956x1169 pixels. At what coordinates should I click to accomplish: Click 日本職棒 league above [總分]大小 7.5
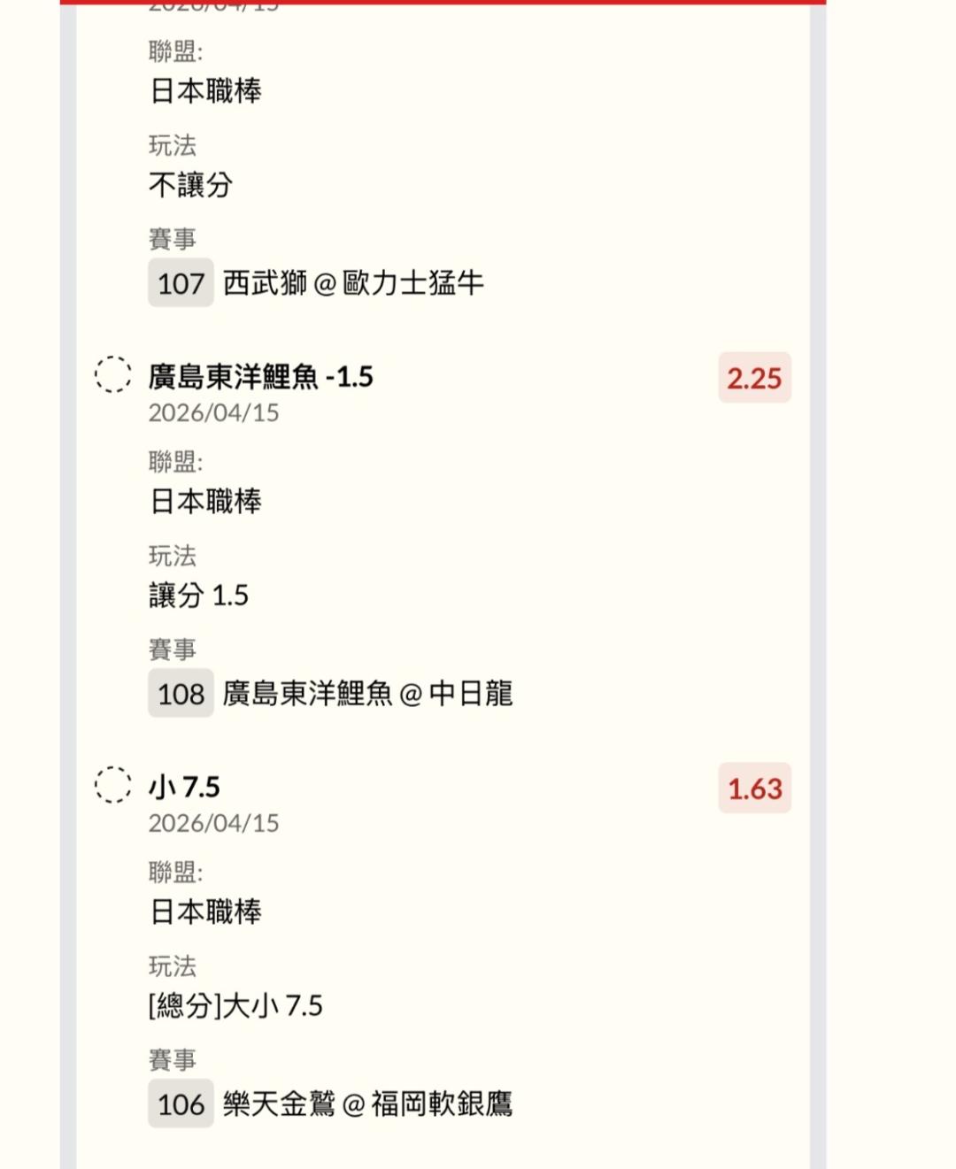pos(205,912)
